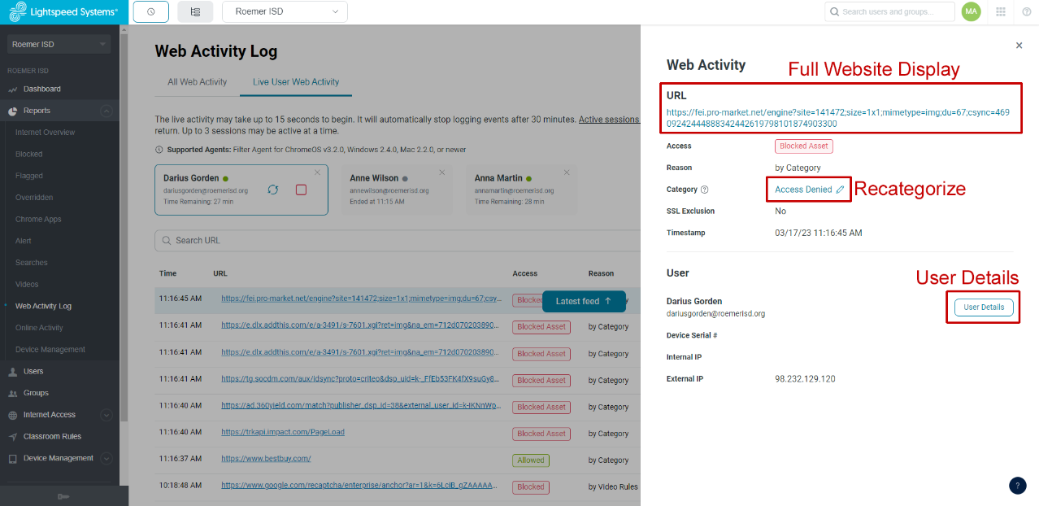Click the help question mark icon
Image resolution: width=1039 pixels, height=506 pixels.
(x=1026, y=11)
